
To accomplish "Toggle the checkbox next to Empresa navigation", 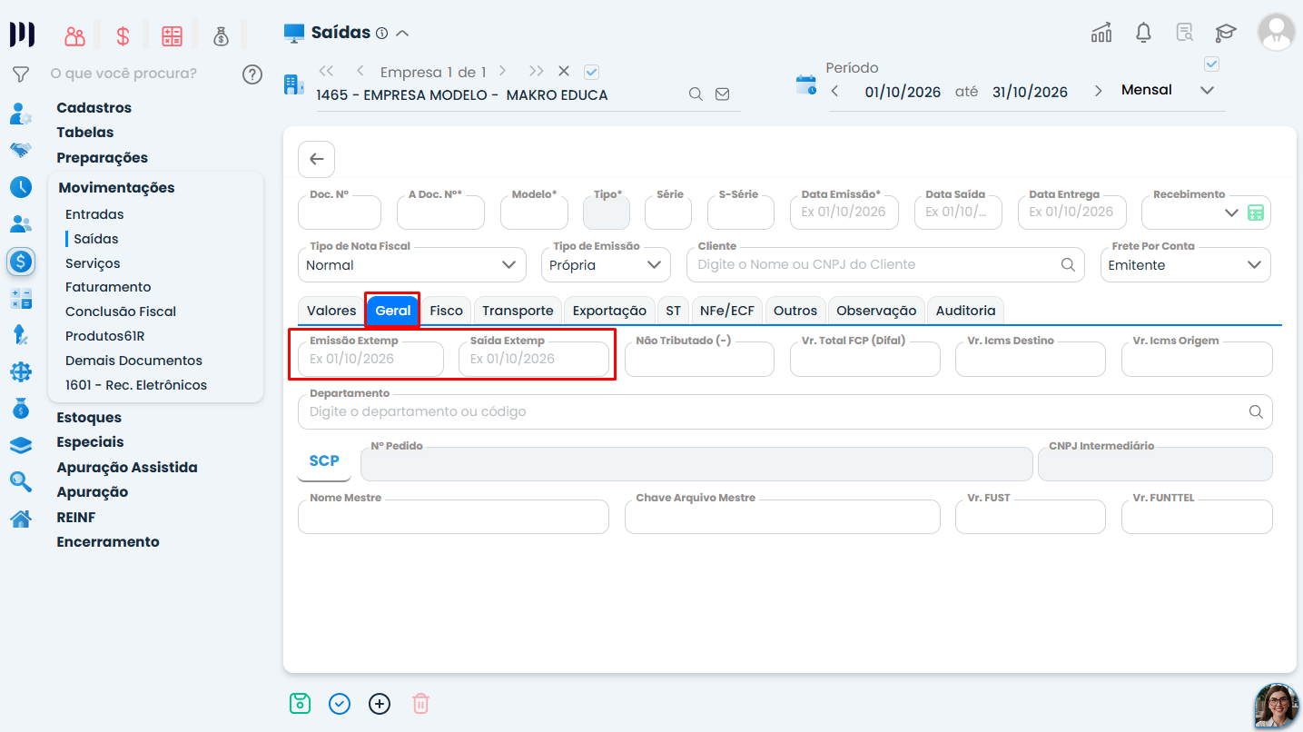I will point(592,72).
